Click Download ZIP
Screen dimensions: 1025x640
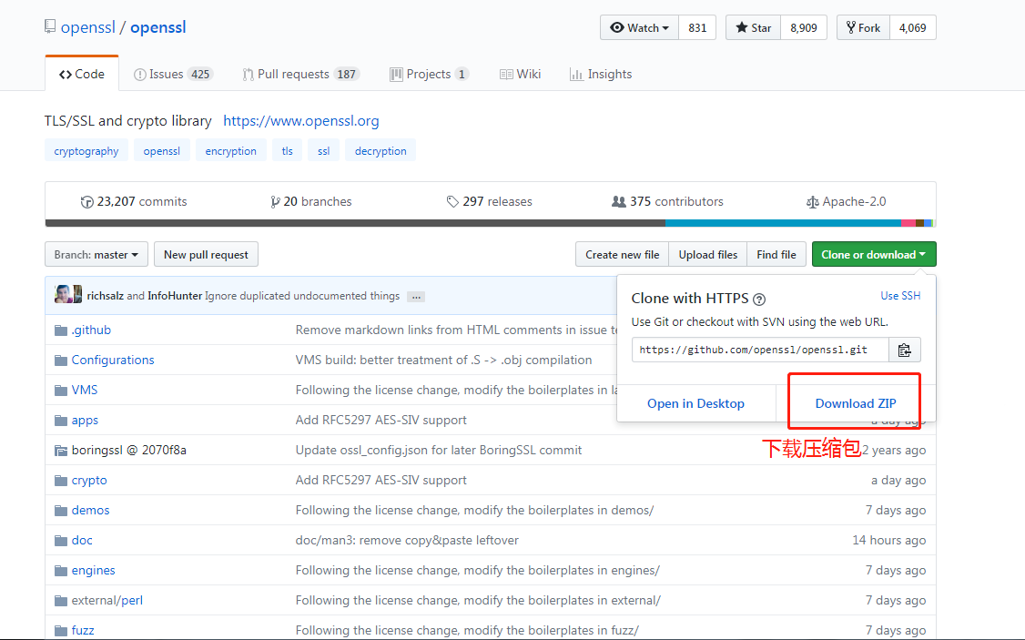[x=856, y=403]
